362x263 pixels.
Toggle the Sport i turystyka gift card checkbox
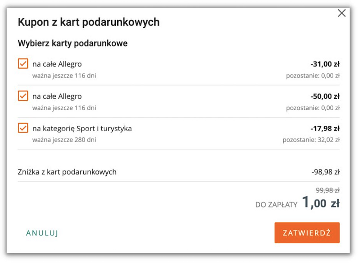(23, 128)
